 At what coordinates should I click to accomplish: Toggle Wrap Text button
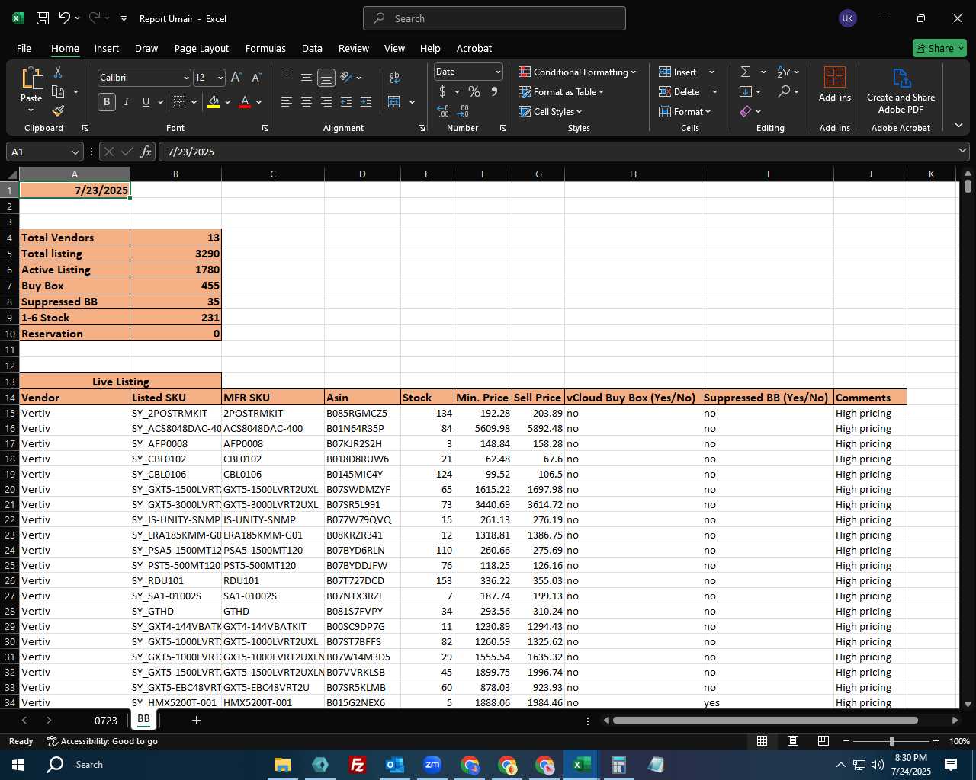click(x=394, y=77)
